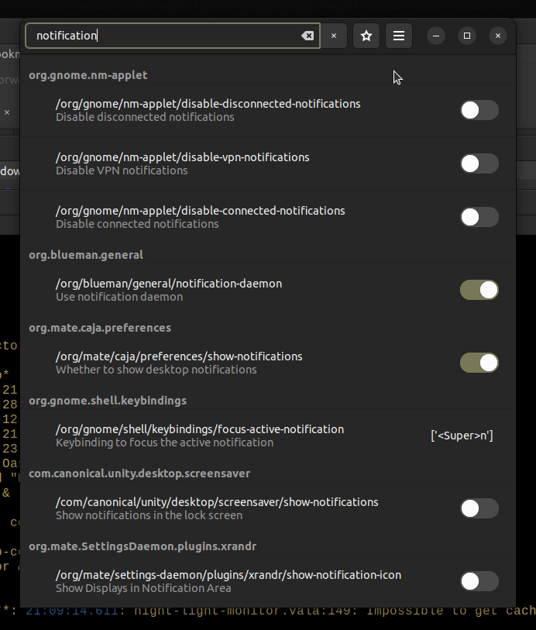The height and width of the screenshot is (630, 536).
Task: Toggle disable-disconnected-notifications switch
Action: point(479,110)
